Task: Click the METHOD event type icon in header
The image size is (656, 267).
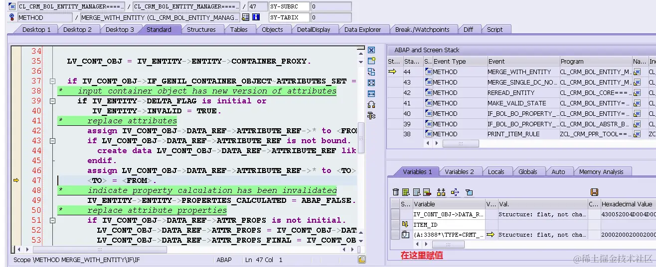Action: pyautogui.click(x=11, y=17)
